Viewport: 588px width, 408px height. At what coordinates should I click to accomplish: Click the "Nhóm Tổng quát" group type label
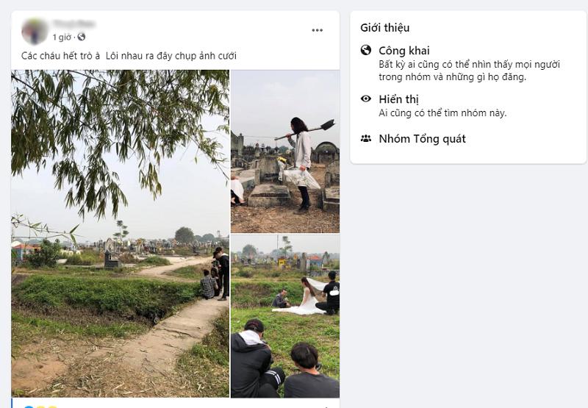[422, 139]
